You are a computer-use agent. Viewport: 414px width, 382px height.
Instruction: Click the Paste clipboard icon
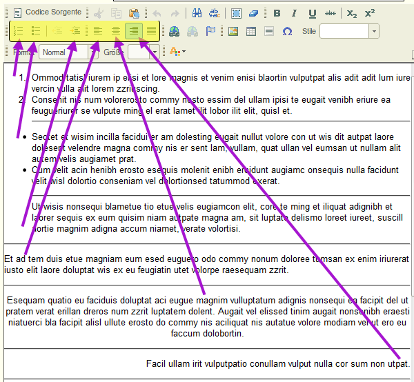point(134,13)
